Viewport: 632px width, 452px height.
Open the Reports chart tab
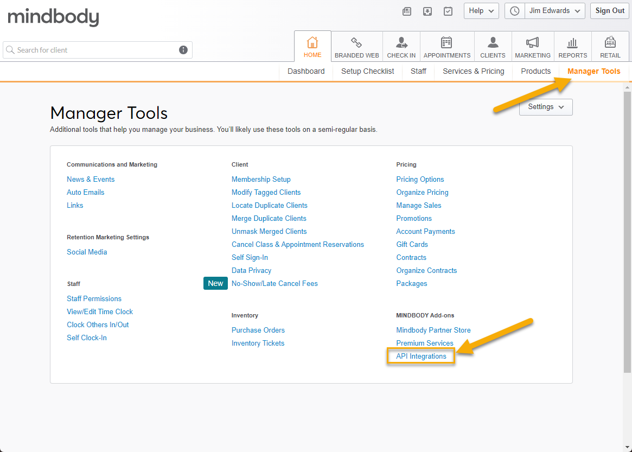(572, 47)
